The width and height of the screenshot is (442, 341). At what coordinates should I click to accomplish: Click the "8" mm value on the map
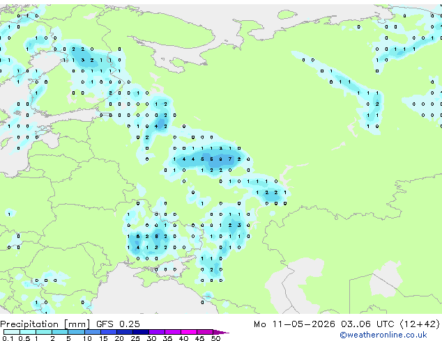point(156,237)
